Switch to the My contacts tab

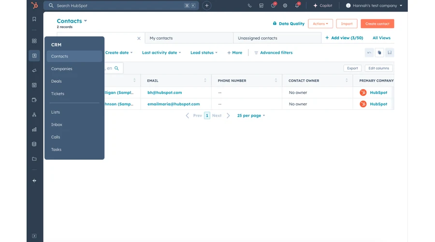(189, 38)
